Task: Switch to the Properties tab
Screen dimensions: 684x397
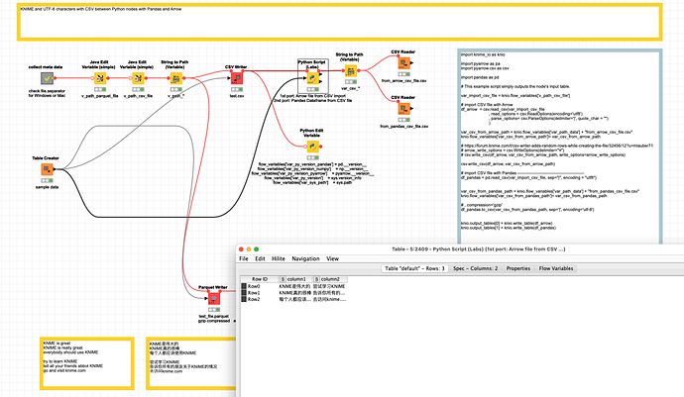Action: [518, 268]
